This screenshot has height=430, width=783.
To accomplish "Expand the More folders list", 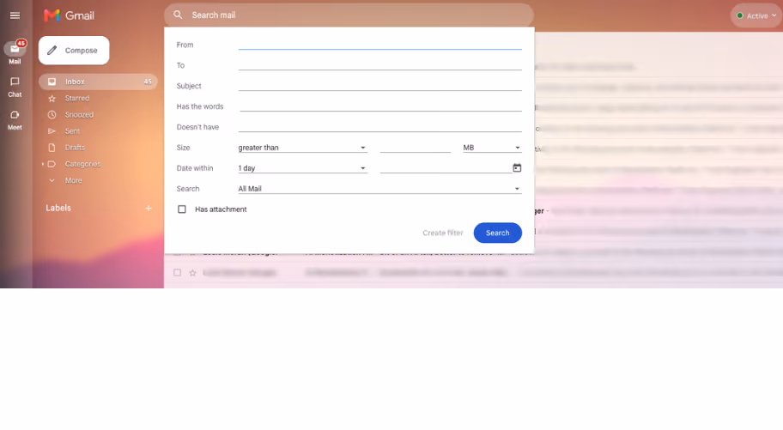I will (x=73, y=181).
